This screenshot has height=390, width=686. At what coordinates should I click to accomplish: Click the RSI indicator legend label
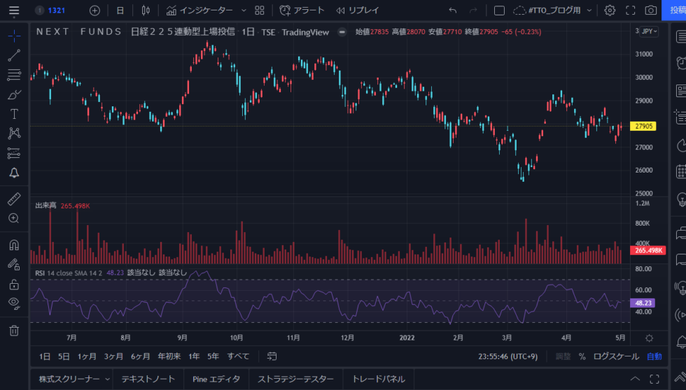39,273
